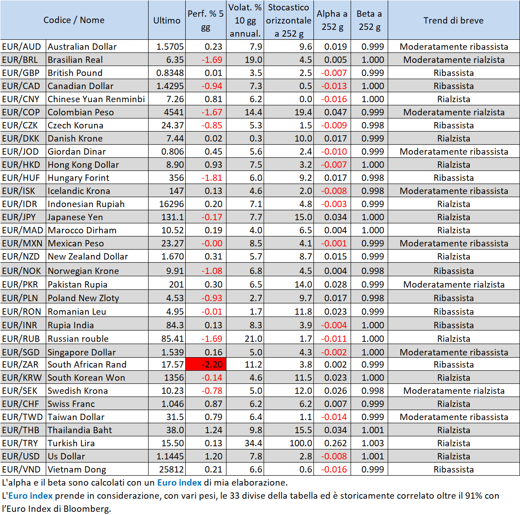Click the 'Volat. % 10 gg annual.' header
This screenshot has width=520, height=515.
pos(245,20)
